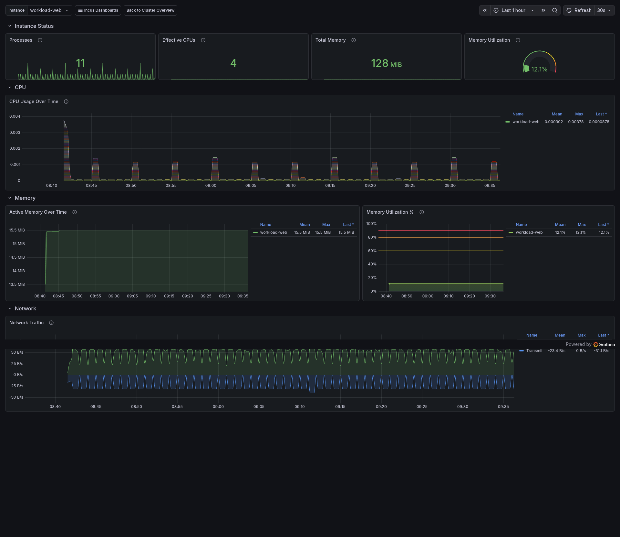This screenshot has width=620, height=537.
Task: Click the CPU Max value 0.00378
Action: pyautogui.click(x=576, y=122)
